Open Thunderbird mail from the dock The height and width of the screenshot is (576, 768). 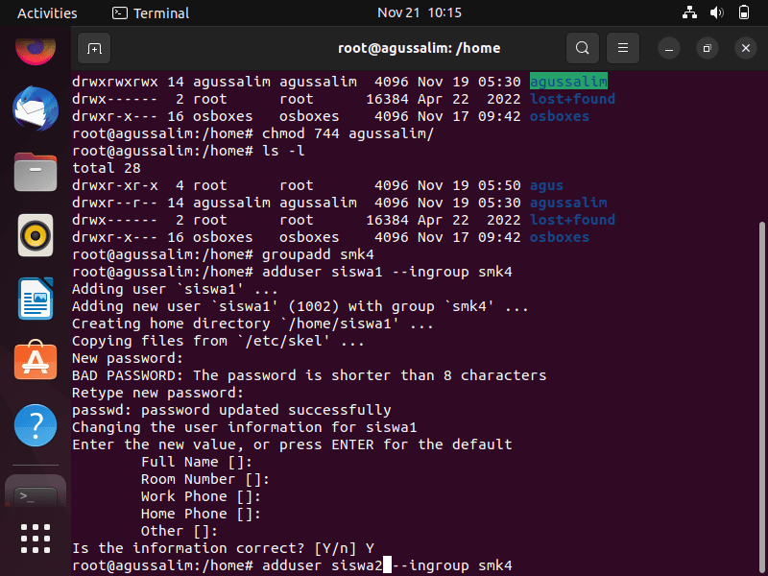(x=36, y=108)
